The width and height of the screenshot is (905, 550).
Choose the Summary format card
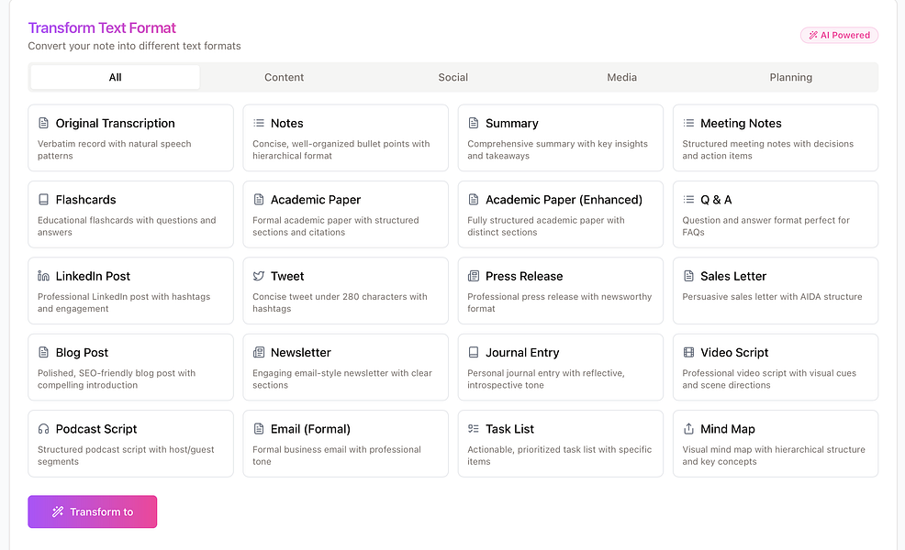[x=560, y=137]
